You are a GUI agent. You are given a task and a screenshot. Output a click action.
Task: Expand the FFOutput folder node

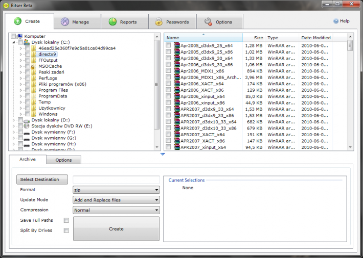point(21,60)
